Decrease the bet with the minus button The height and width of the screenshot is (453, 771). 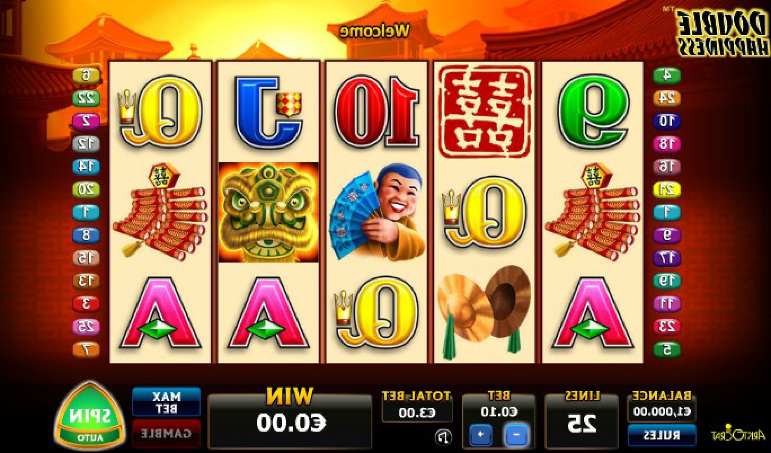(x=516, y=434)
